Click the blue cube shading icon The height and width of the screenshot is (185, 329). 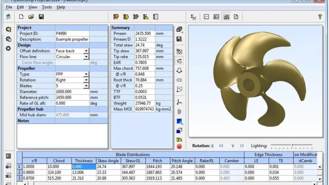pos(179,131)
